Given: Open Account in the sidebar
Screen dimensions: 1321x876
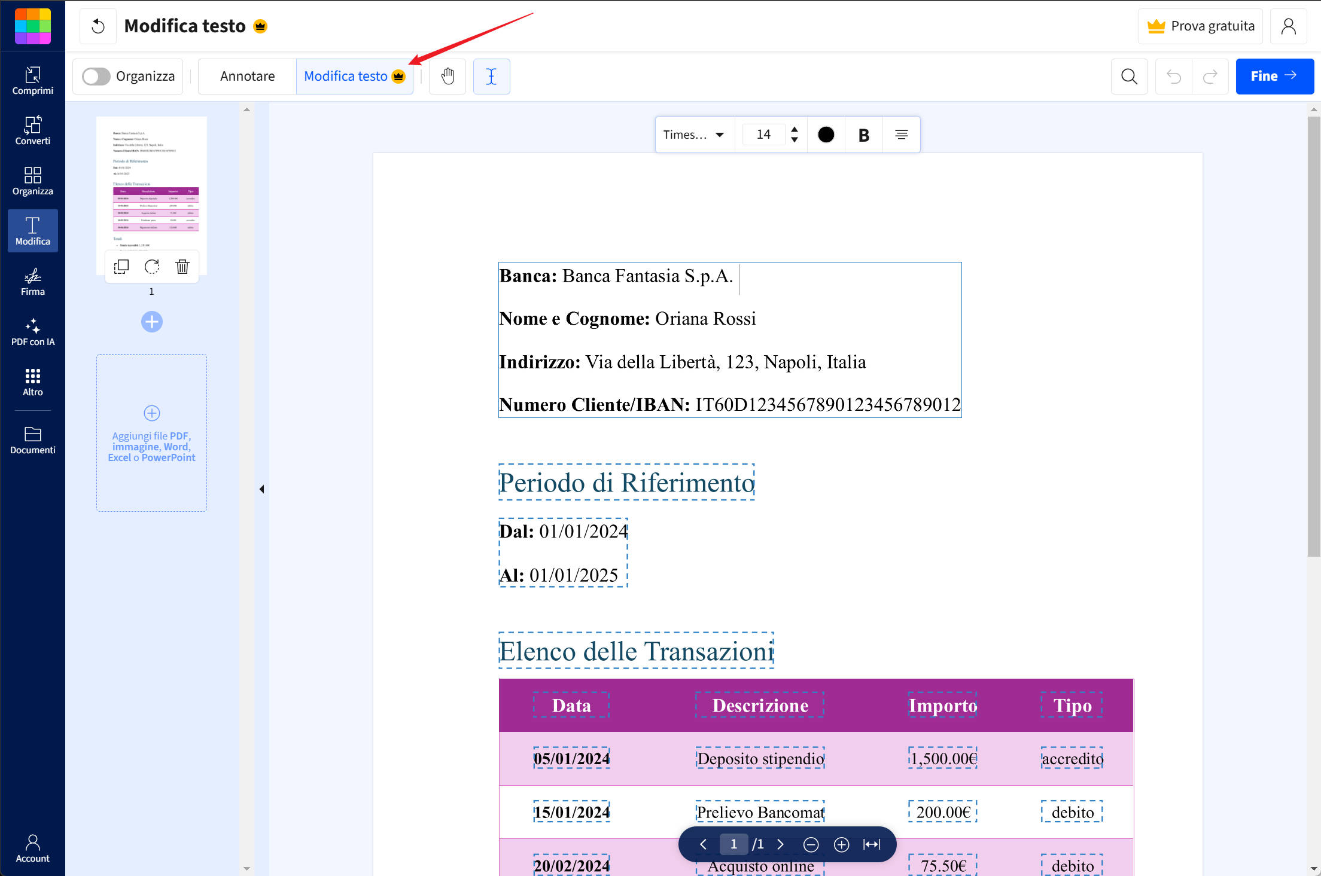Looking at the screenshot, I should 32,848.
